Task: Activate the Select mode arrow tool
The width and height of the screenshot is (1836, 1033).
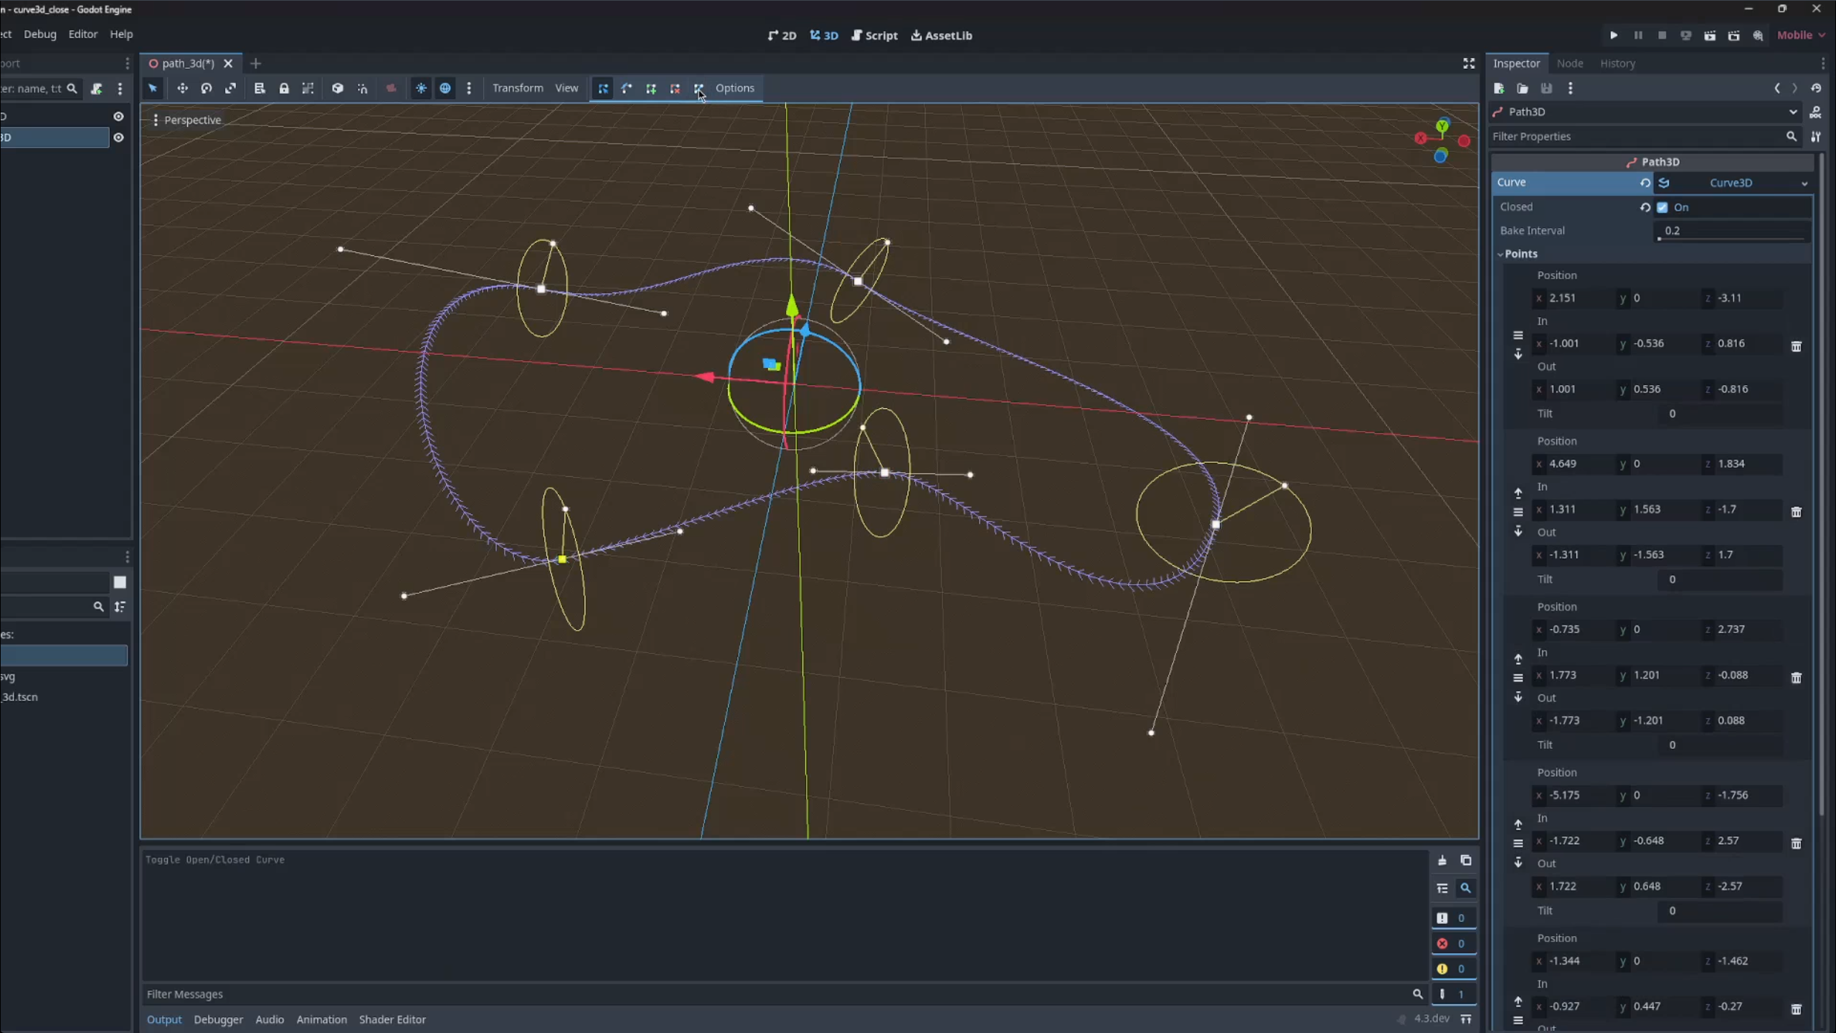Action: (x=153, y=88)
